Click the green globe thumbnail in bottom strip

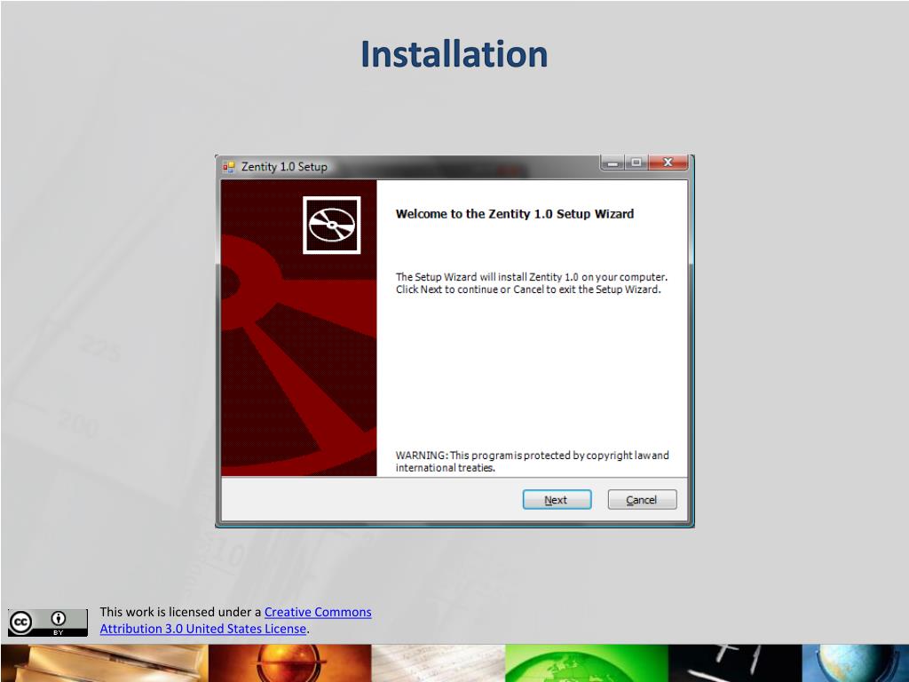(587, 662)
